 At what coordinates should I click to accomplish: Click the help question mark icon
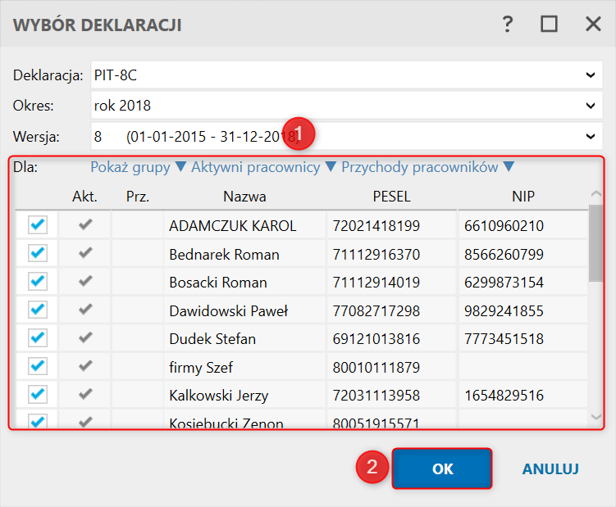point(509,25)
